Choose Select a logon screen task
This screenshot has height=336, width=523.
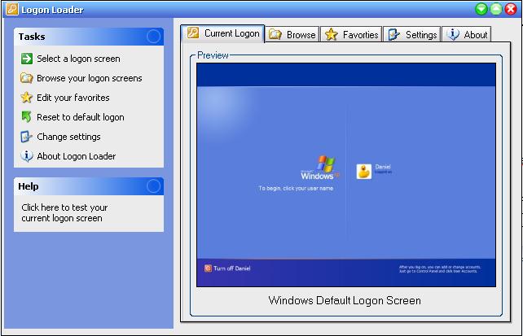click(x=78, y=59)
